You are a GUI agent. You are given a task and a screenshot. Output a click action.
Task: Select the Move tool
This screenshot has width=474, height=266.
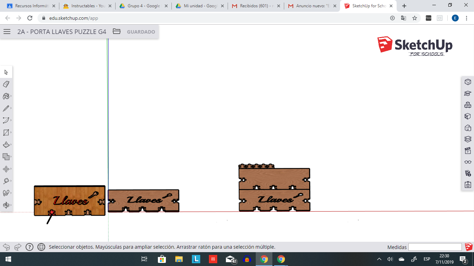coord(6,169)
